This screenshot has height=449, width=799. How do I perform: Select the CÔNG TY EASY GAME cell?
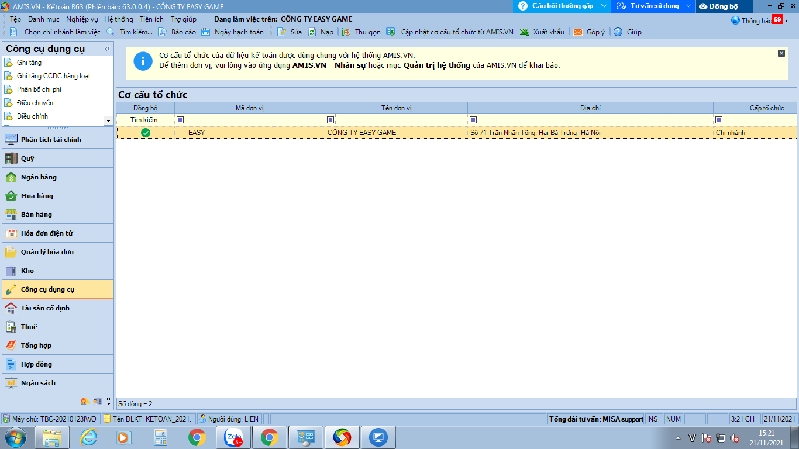pos(397,133)
